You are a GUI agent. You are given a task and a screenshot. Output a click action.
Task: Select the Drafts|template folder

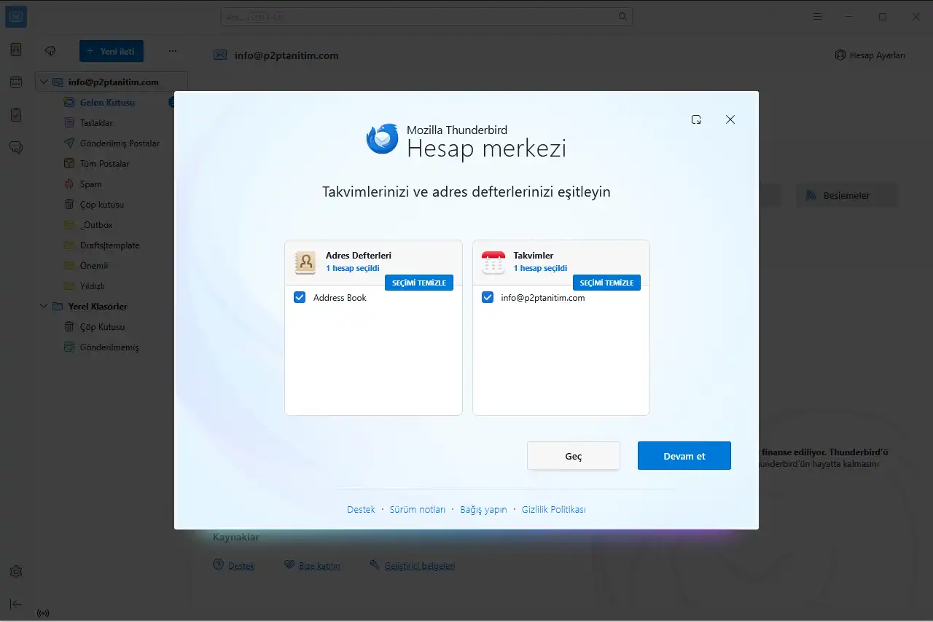(110, 245)
